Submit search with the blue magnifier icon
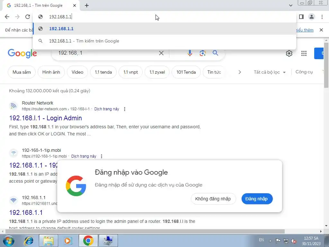This screenshot has height=247, width=329. [215, 53]
